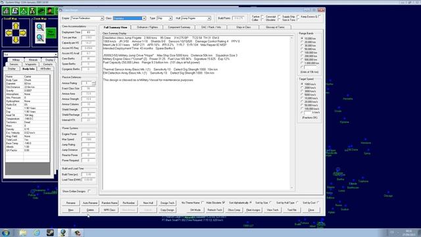This screenshot has width=421, height=237.
Task: Click the Delete button
Action: 90,210
